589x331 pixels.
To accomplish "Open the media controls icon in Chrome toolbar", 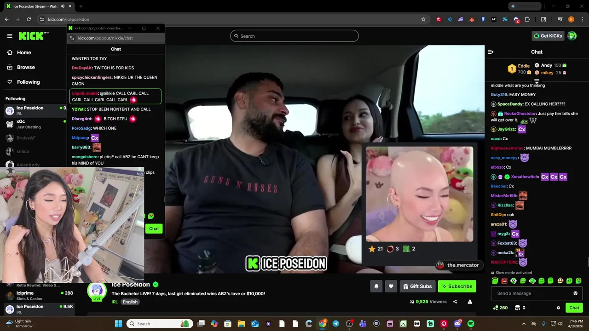I will pyautogui.click(x=560, y=19).
